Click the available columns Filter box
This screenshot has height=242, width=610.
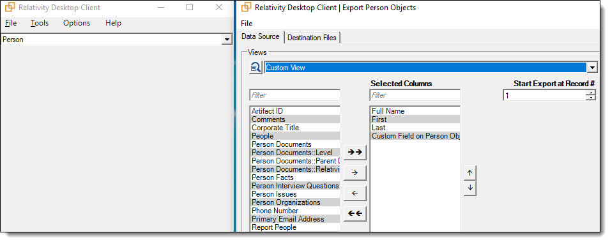pos(295,95)
